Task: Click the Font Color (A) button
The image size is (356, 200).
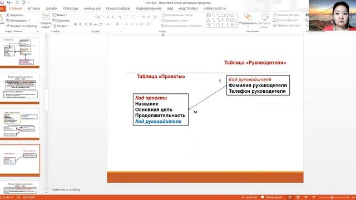Action: coord(117,24)
